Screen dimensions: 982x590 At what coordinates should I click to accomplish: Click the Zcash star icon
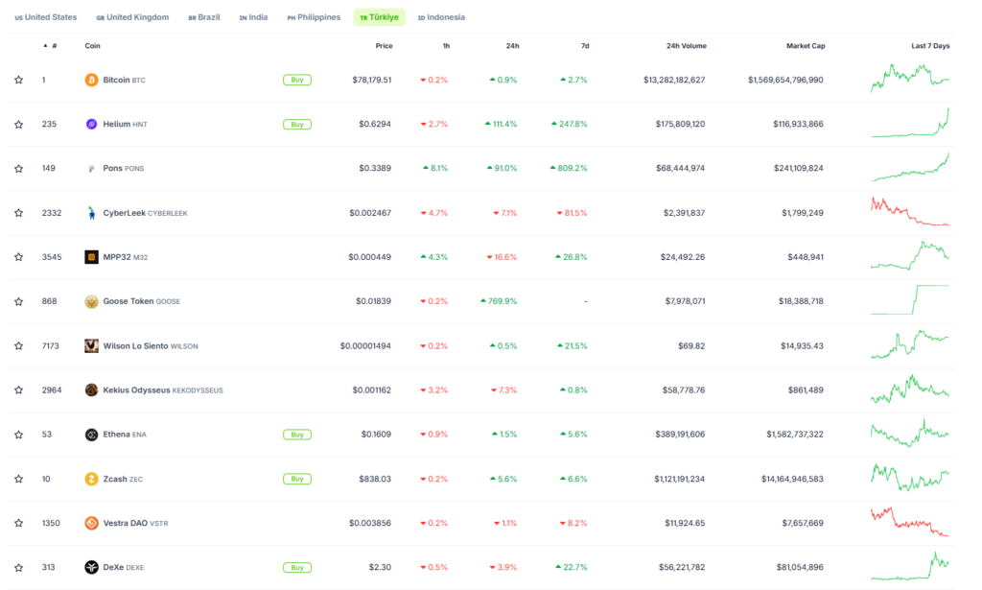pos(19,479)
